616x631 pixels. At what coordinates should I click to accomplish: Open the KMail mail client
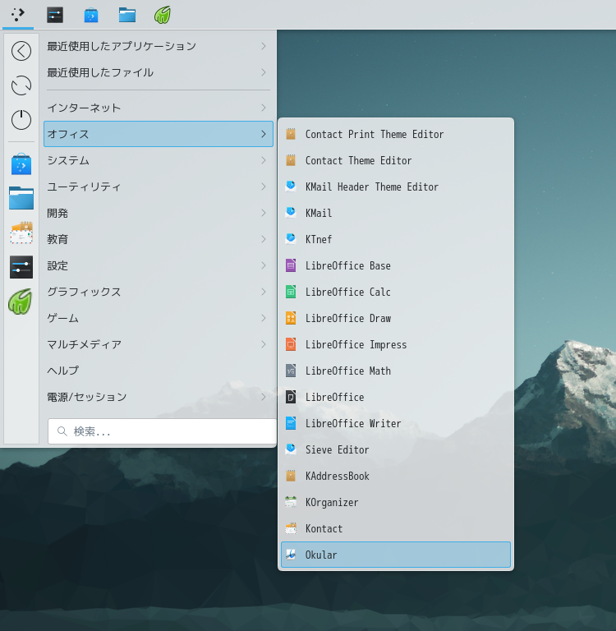click(x=319, y=213)
